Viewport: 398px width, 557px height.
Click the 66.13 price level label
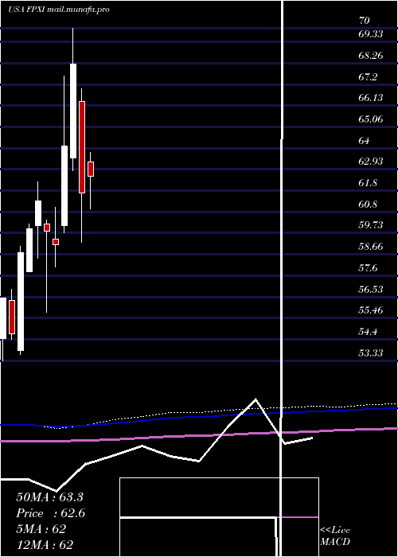tap(371, 98)
